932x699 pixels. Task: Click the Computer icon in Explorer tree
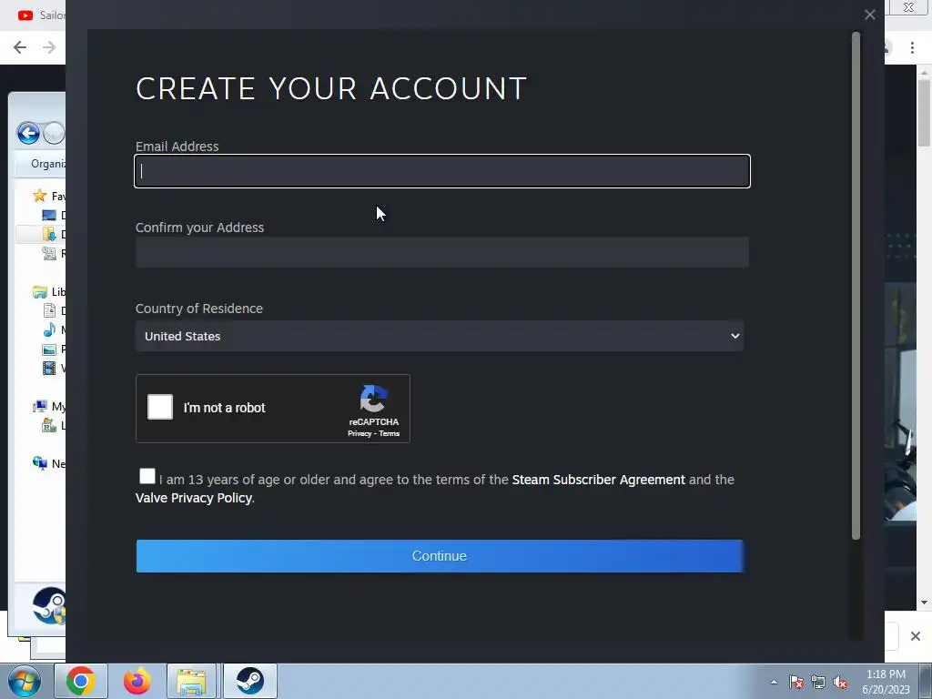40,406
